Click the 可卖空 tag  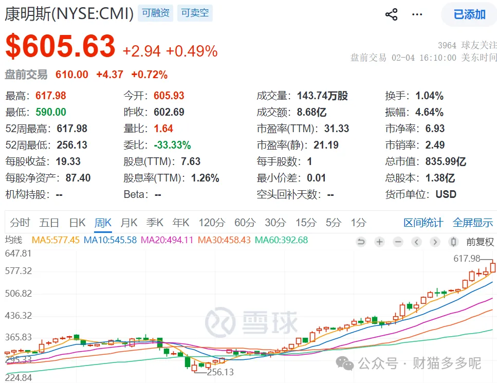click(195, 13)
